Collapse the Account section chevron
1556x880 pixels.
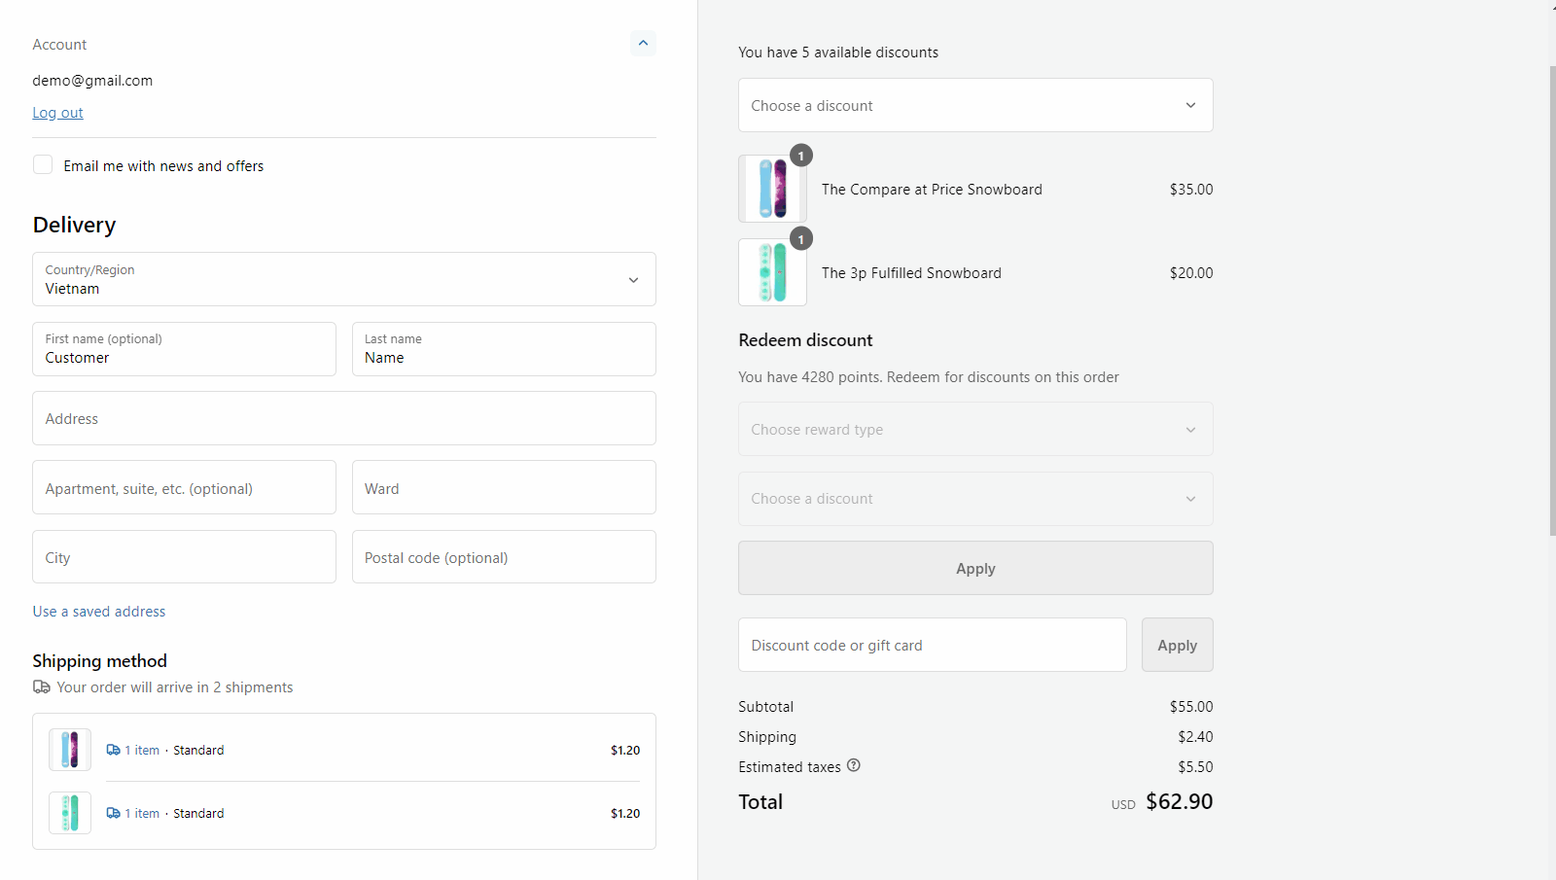pyautogui.click(x=643, y=43)
